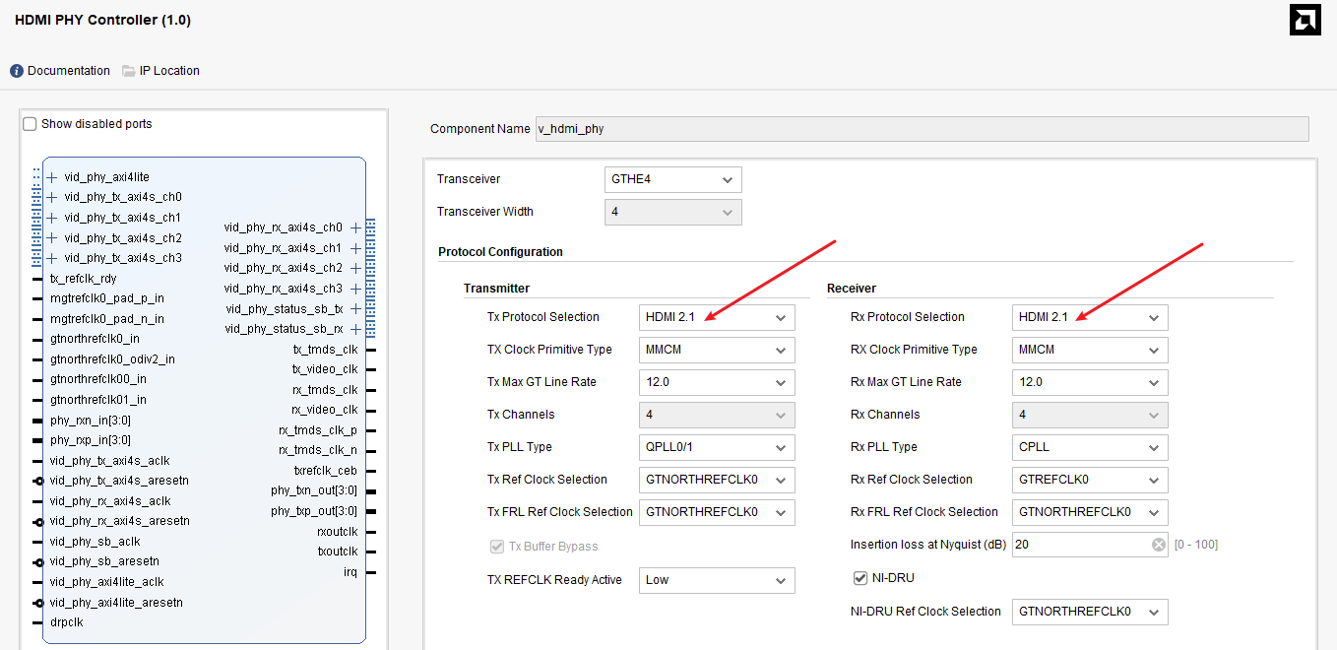Screen dimensions: 1337x650
Task: Expand the vid_phy_tx_axi4s_ch3 port
Action: click(52, 258)
